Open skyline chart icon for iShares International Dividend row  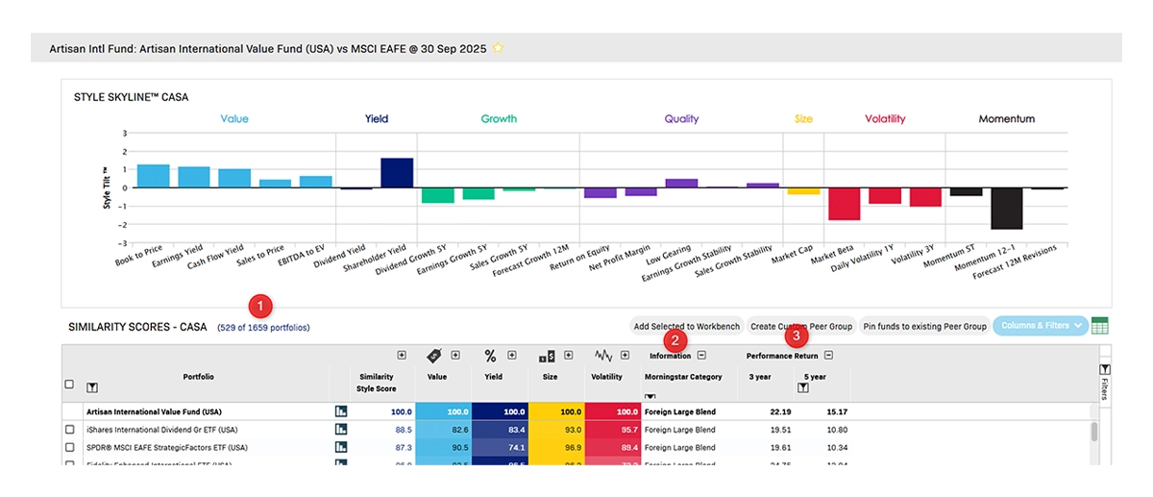340,430
